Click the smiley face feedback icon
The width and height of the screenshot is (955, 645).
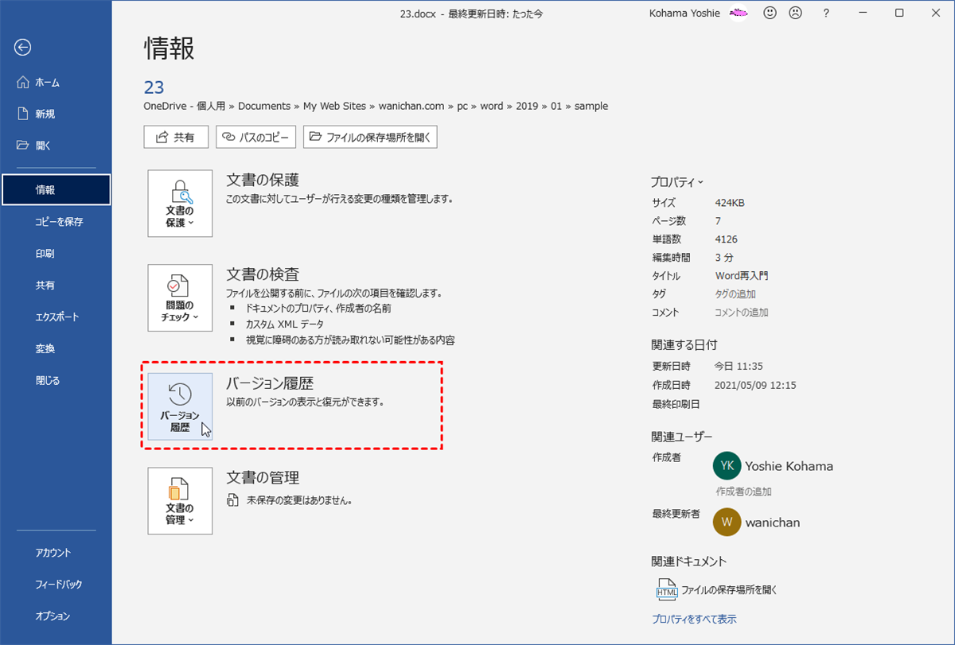coord(770,13)
